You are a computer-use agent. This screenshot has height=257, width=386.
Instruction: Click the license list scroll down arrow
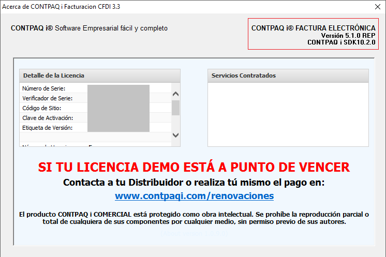pyautogui.click(x=175, y=135)
